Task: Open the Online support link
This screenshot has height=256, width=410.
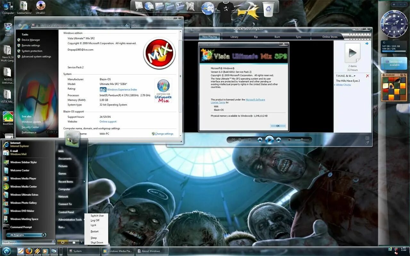Action: (108, 122)
